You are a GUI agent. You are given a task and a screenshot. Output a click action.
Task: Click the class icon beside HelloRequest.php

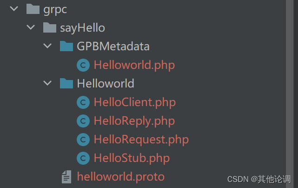point(83,140)
